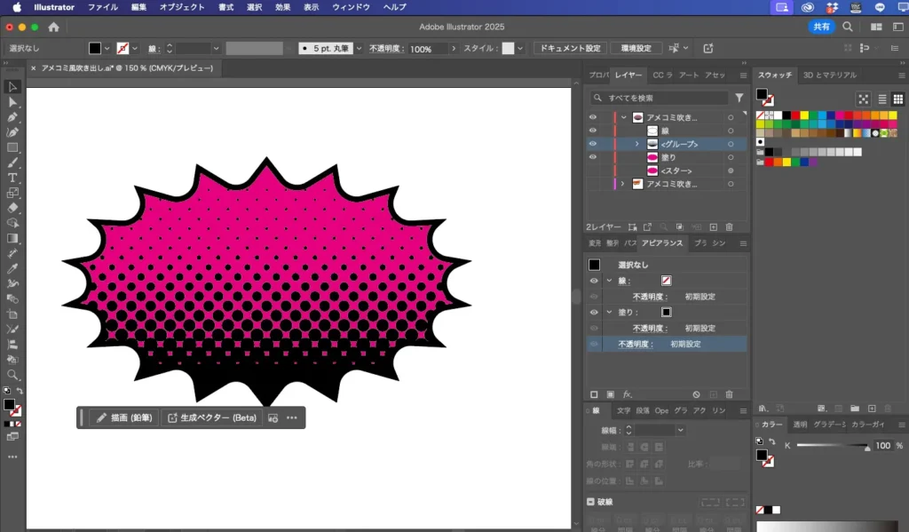Click the fx add effect icon

[627, 393]
